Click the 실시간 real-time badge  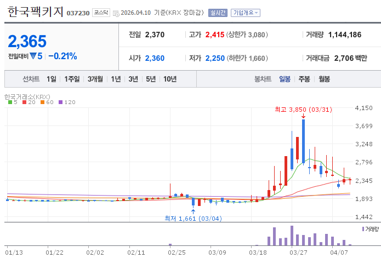[x=218, y=13]
